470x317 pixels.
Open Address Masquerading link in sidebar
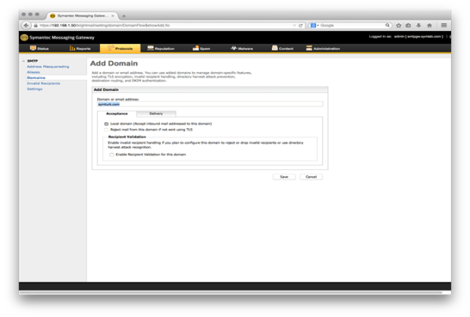pos(48,67)
